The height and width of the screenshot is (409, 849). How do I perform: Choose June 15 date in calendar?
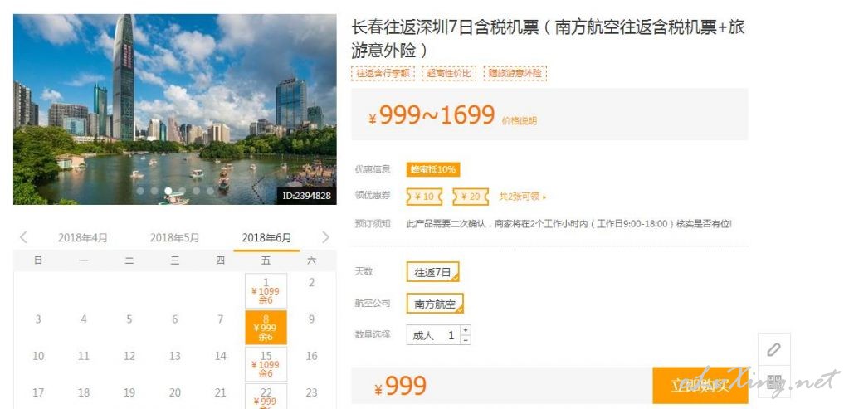click(266, 364)
